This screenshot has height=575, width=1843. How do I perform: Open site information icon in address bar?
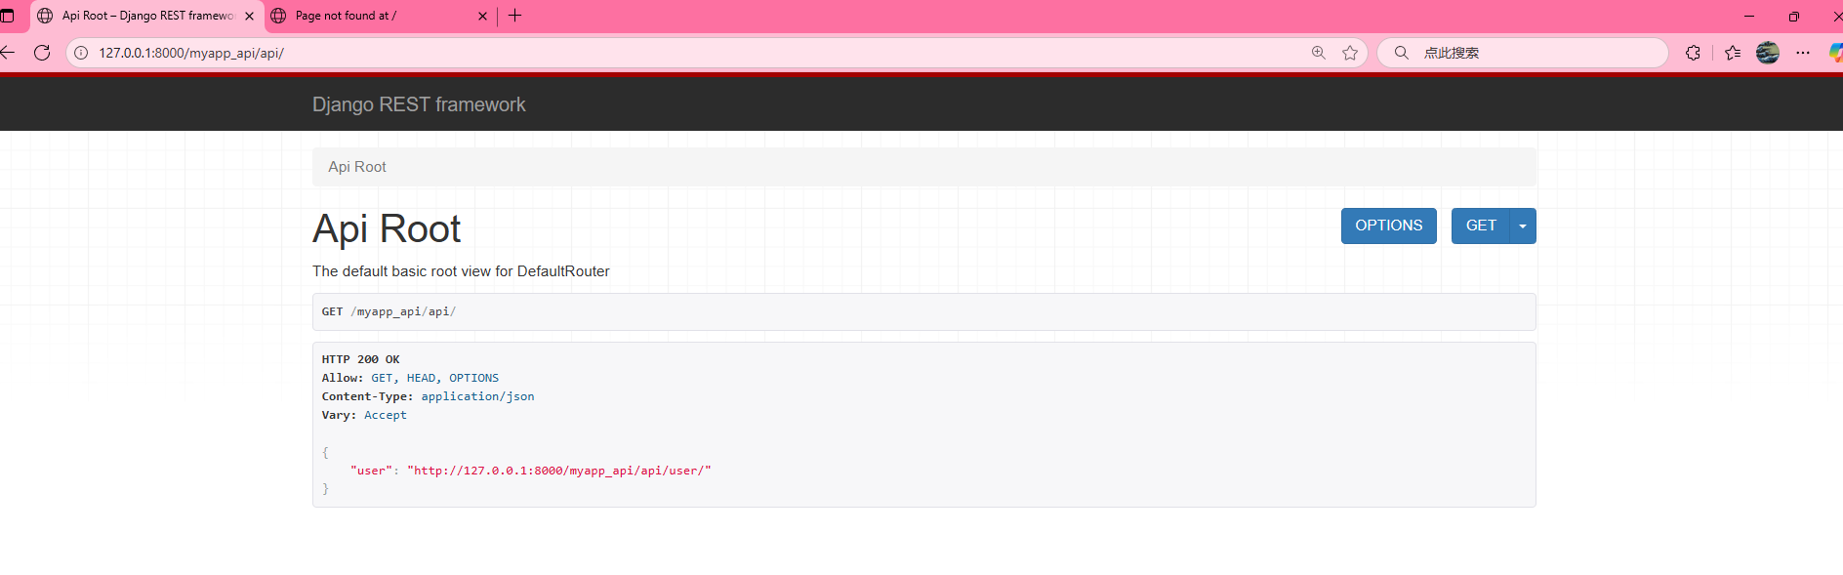(x=81, y=53)
